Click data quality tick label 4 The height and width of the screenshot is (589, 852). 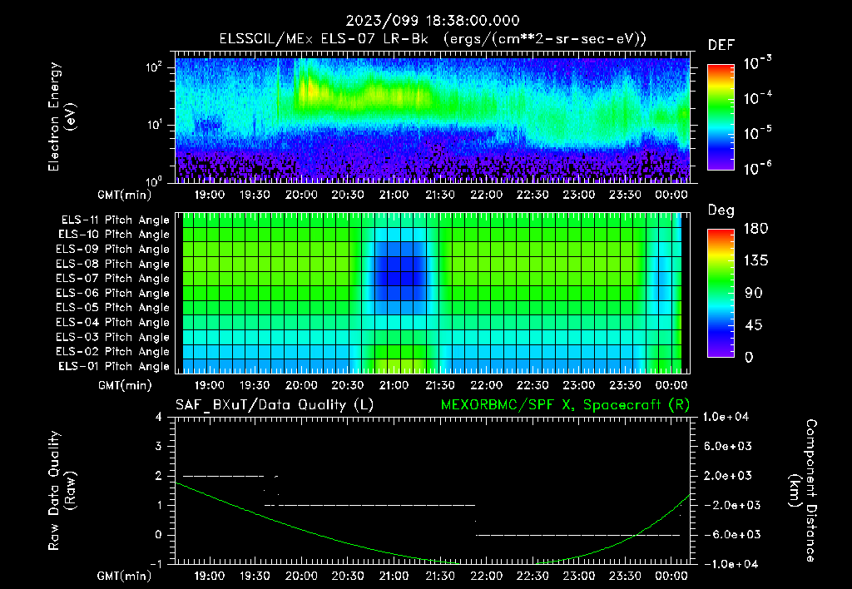click(159, 418)
